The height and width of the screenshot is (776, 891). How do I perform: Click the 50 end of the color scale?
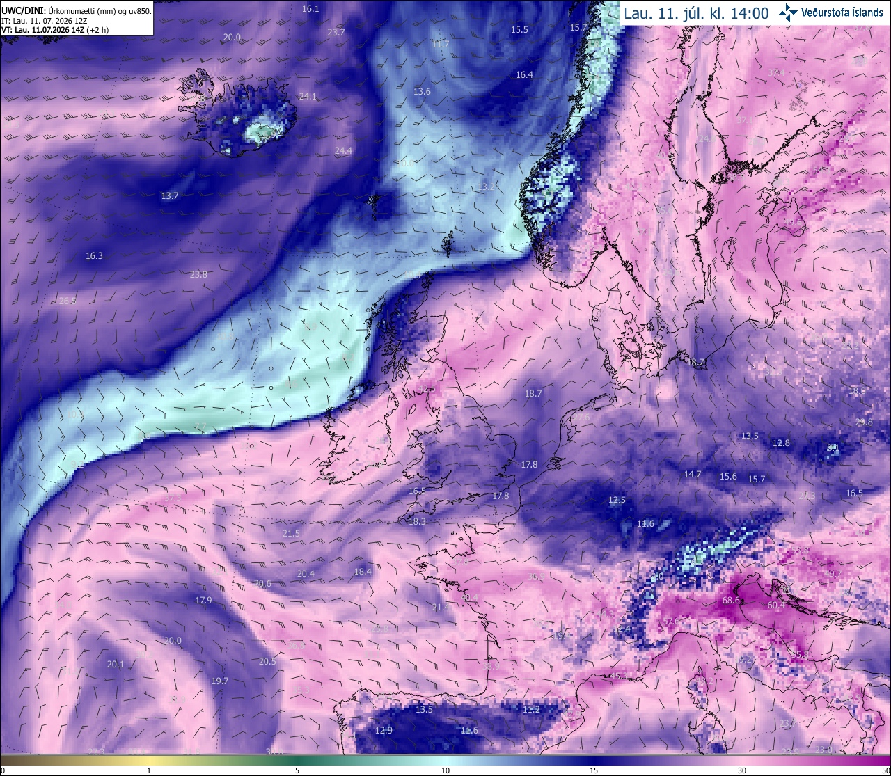tap(885, 770)
